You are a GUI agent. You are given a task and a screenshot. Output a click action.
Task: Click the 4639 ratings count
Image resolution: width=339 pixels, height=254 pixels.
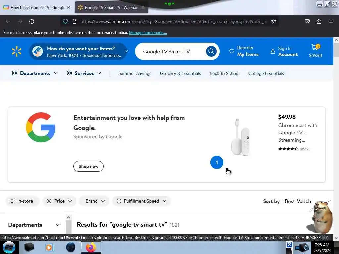coord(304,149)
